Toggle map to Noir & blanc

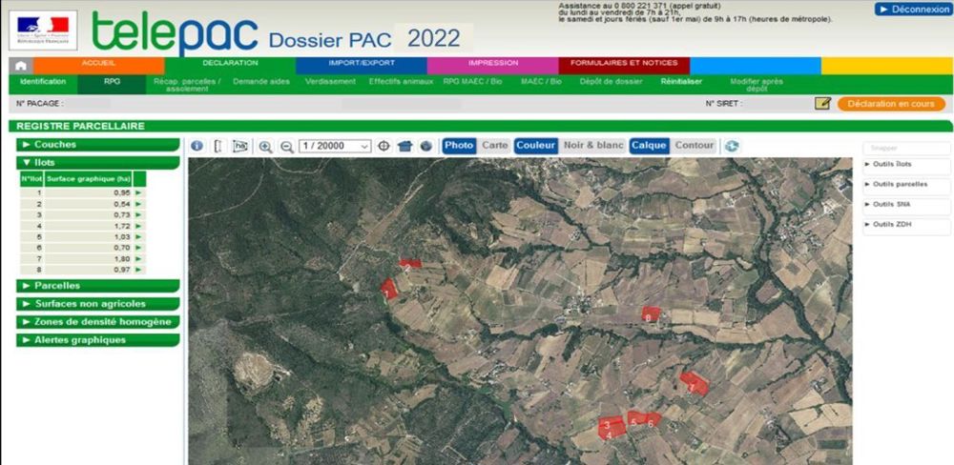point(592,146)
